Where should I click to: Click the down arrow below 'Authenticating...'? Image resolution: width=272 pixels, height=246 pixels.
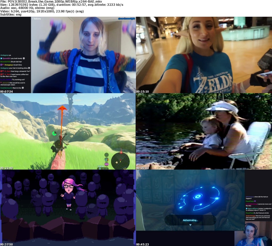[x=190, y=225]
